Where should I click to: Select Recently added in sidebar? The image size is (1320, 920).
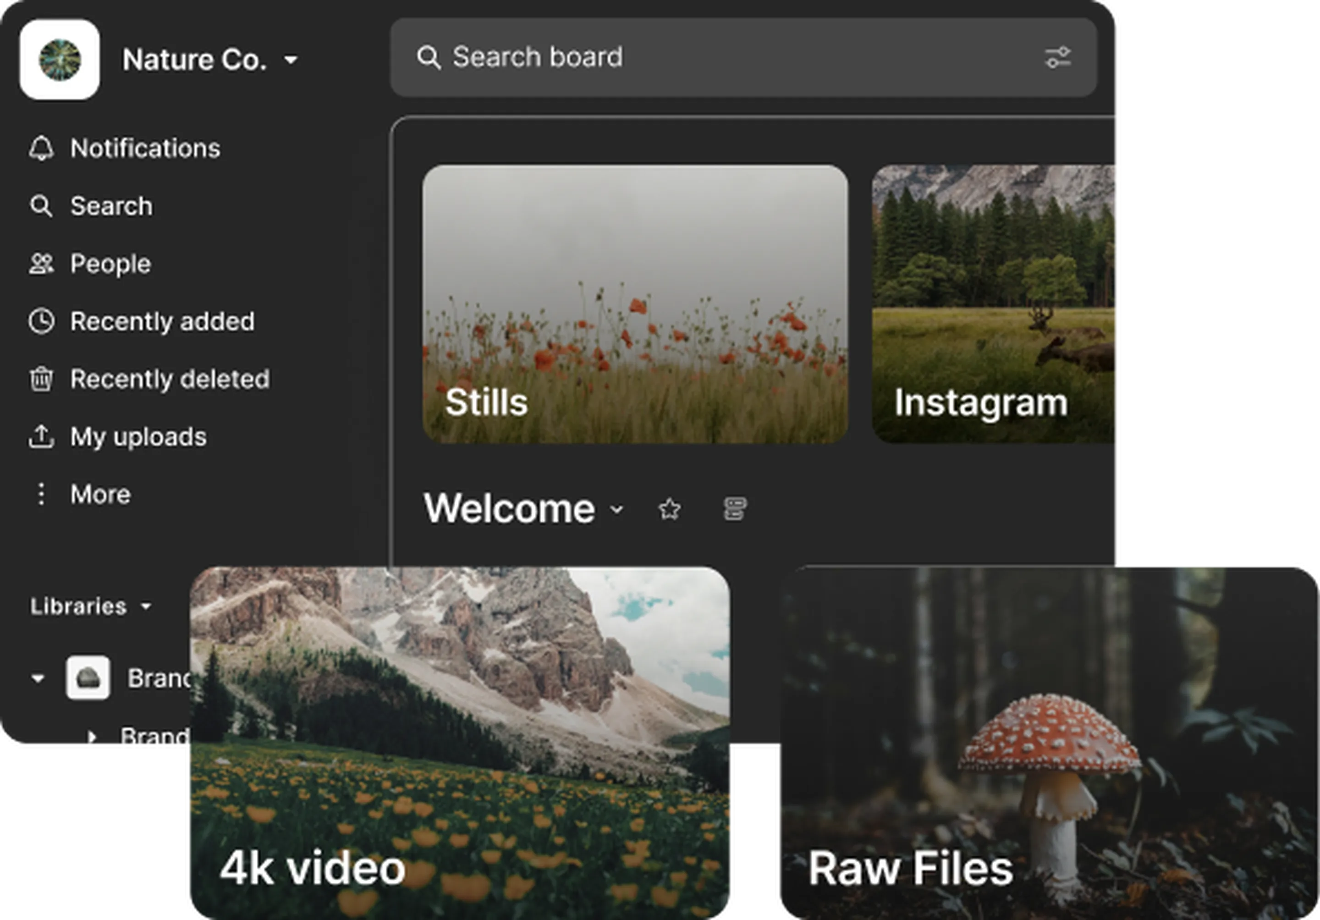click(162, 321)
